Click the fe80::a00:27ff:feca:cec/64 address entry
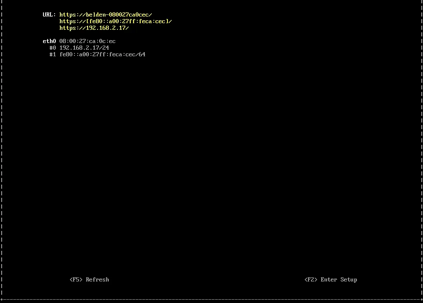The image size is (423, 303). [102, 54]
